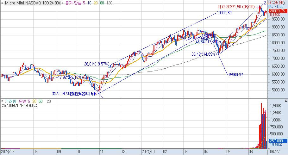Click the small square icon before Micro Mini NASDAQ title
Image resolution: width=288 pixels, height=155 pixels.
(x=2, y=3)
